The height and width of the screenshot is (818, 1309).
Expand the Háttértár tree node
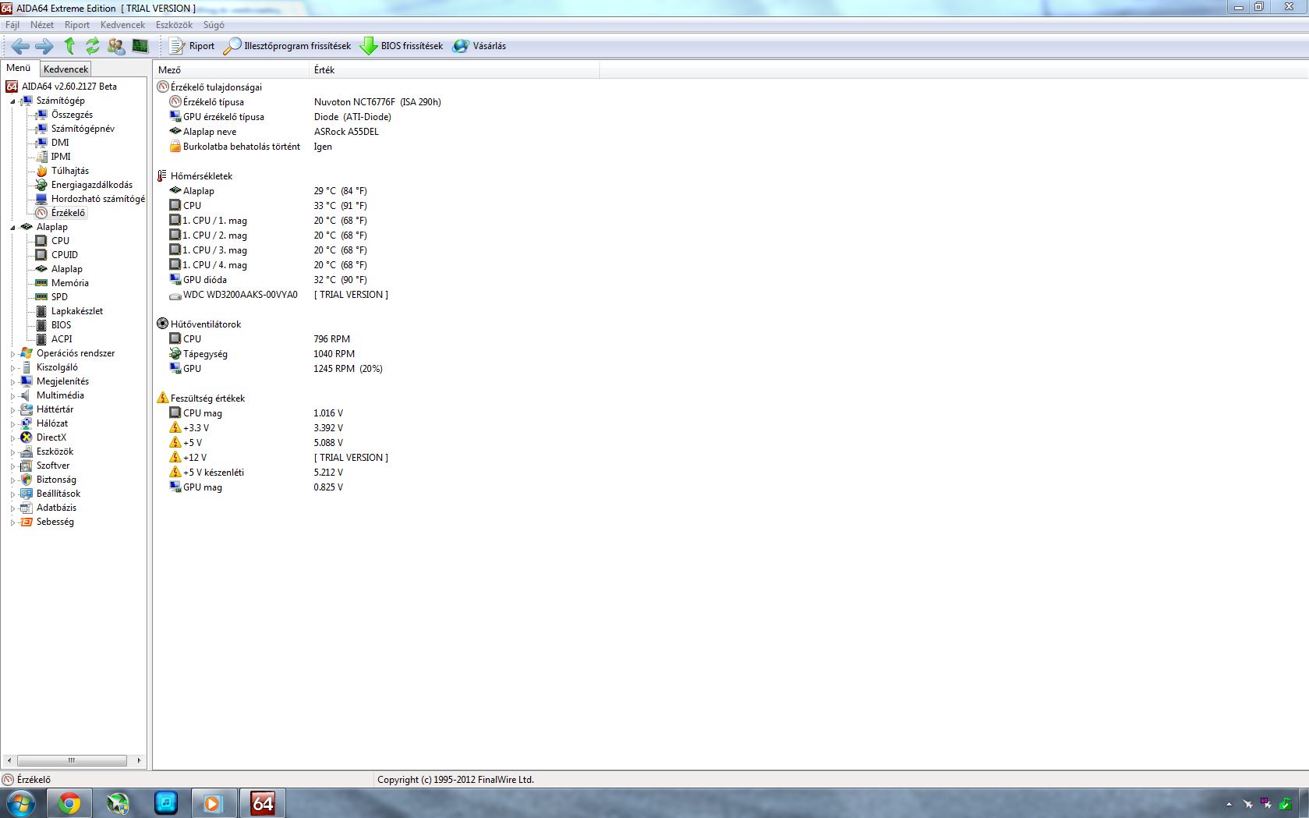point(12,410)
